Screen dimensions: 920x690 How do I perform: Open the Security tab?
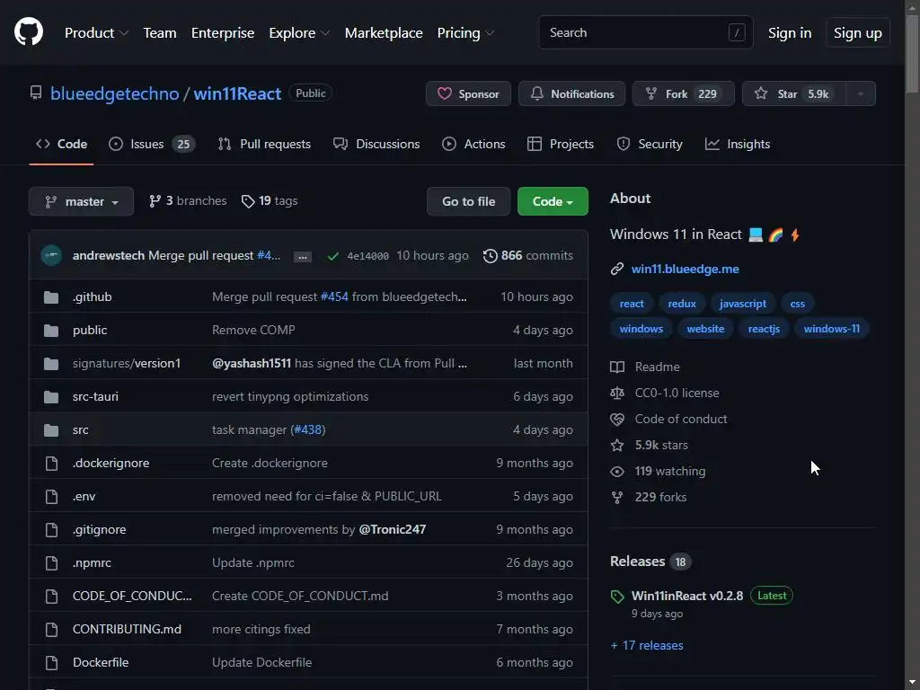pos(650,144)
